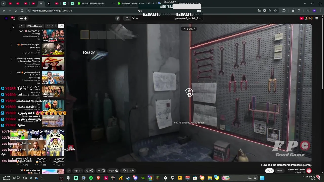The width and height of the screenshot is (324, 182).
Task: Open the Windows Start button
Action: pos(262,178)
